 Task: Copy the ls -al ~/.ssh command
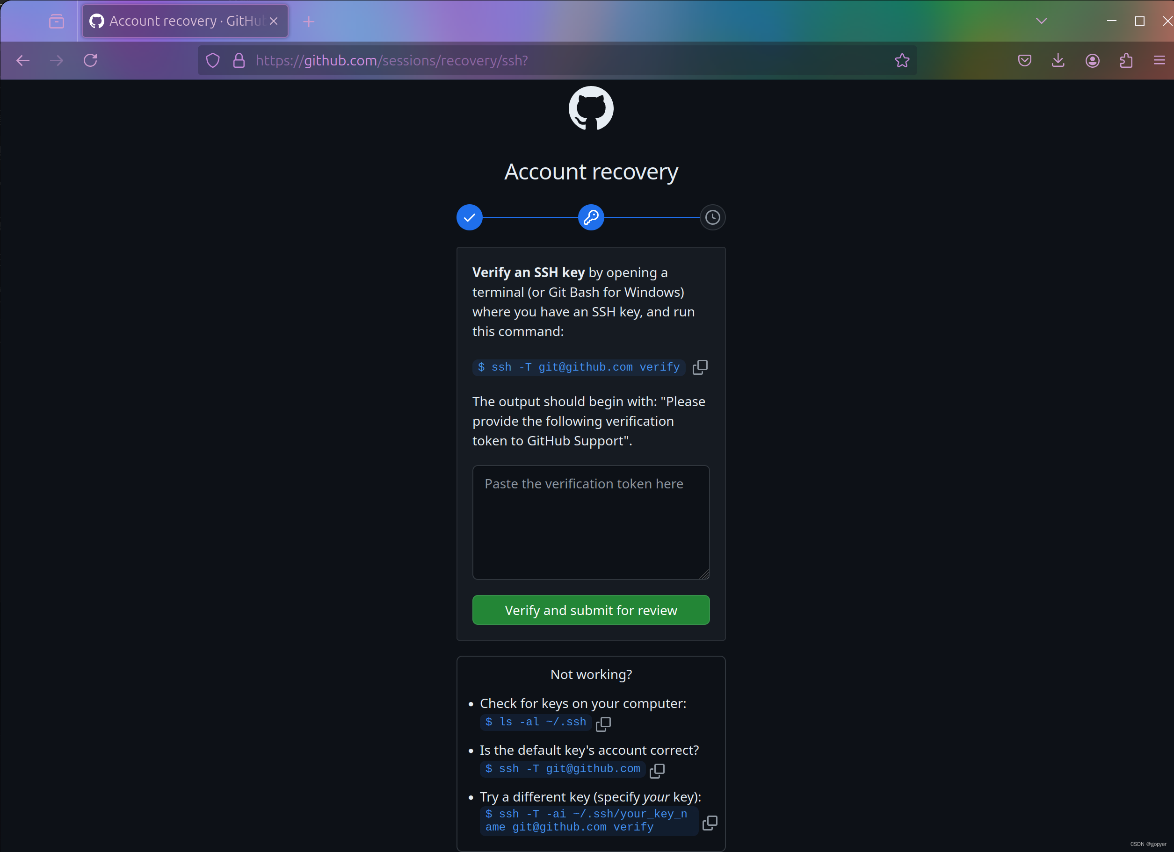[603, 723]
